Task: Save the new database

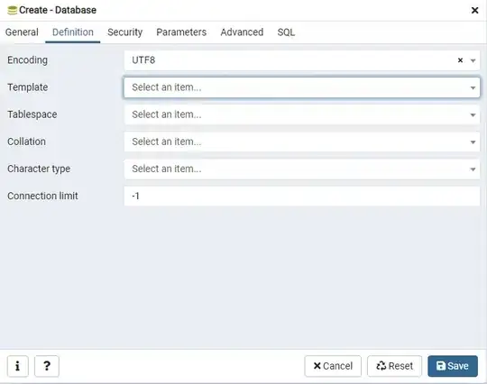Action: (x=453, y=366)
